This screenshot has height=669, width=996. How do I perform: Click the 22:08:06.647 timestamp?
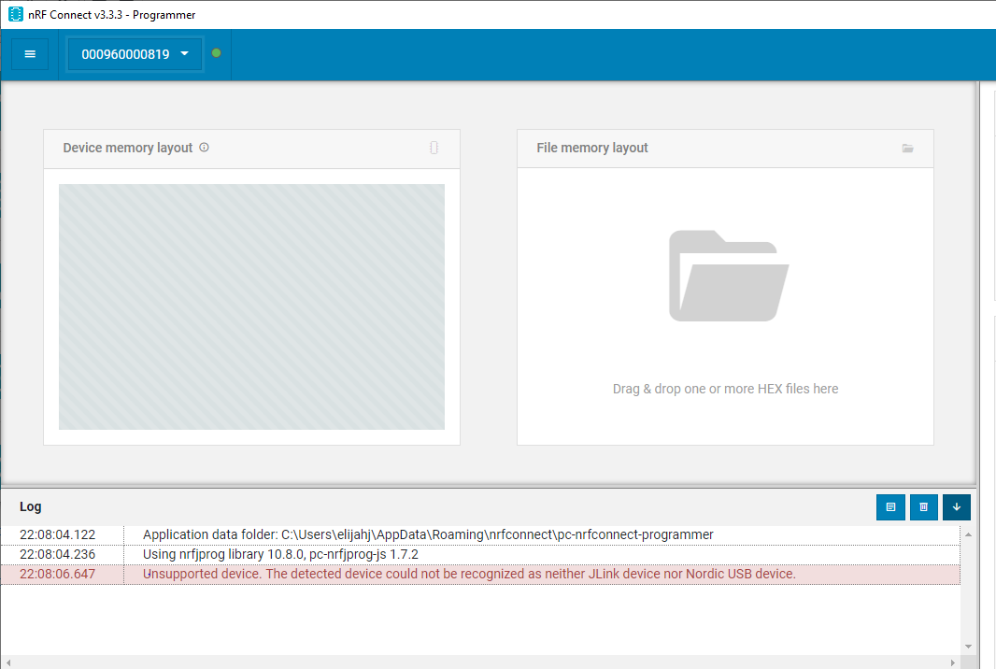[57, 574]
